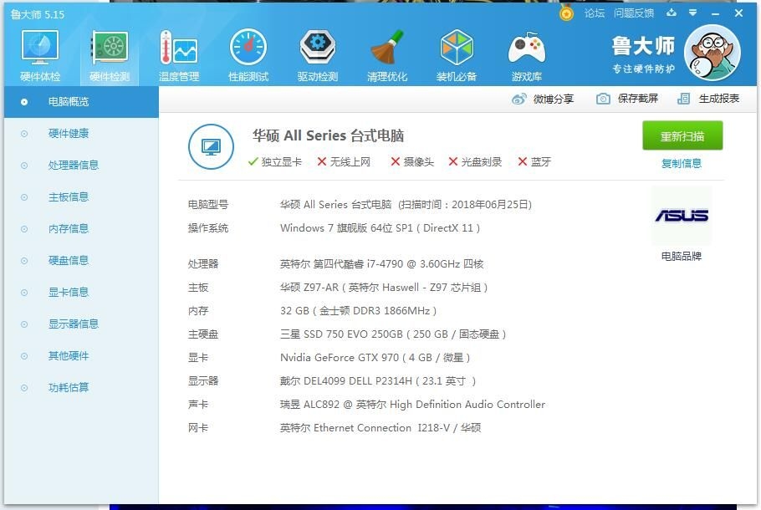Screen dimensions: 761x510
Task: Click the gold medal icon in title bar
Action: pos(566,13)
